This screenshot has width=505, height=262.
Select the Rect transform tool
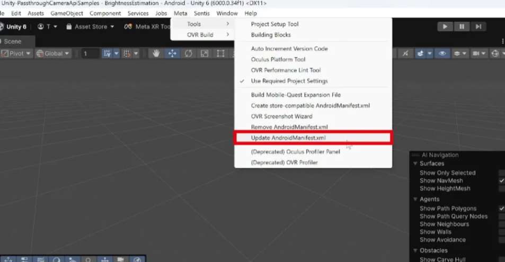coord(220,53)
